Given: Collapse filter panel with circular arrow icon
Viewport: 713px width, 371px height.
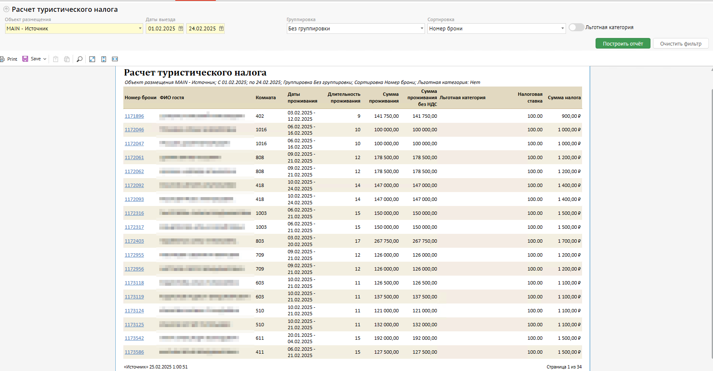Looking at the screenshot, I should pos(6,9).
